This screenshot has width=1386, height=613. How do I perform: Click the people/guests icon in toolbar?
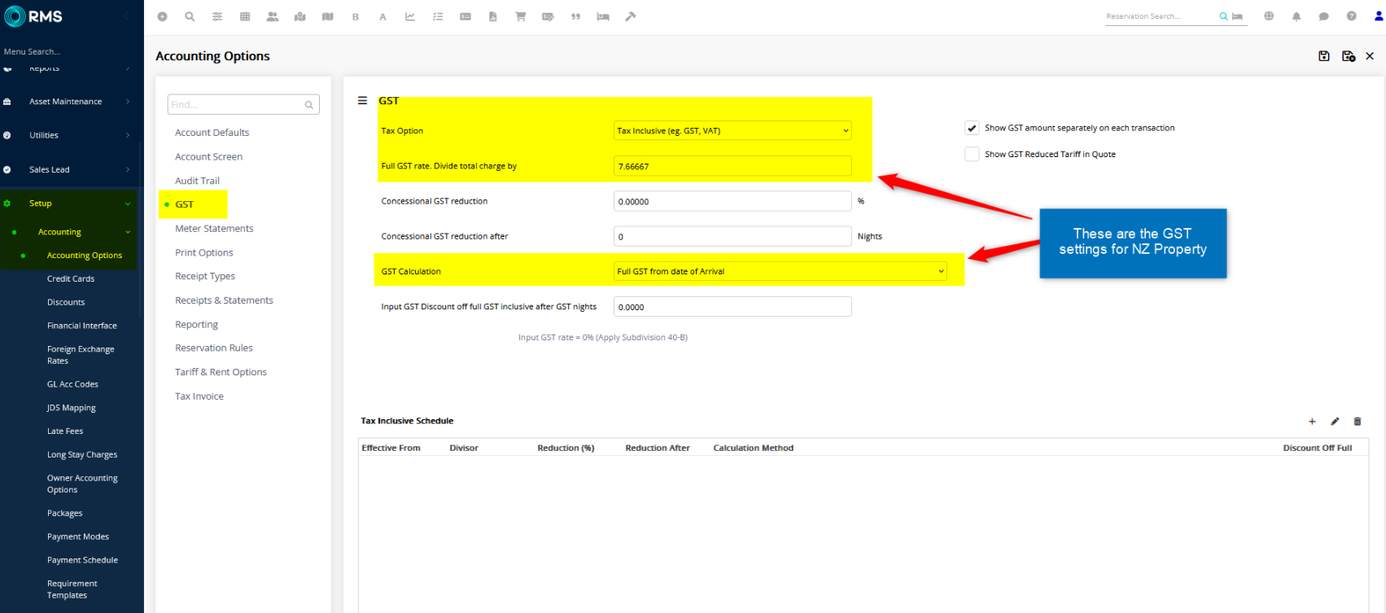(273, 16)
